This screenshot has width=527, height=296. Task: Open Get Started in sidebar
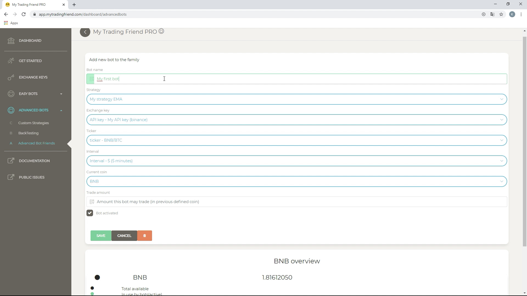coord(30,61)
